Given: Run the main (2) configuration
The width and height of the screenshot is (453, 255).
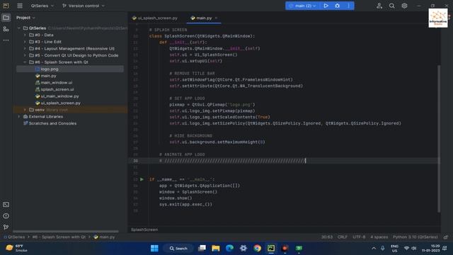Looking at the screenshot, I should (x=326, y=6).
